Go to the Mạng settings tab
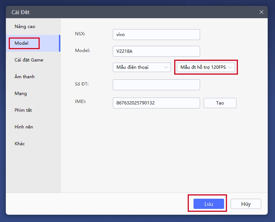This screenshot has height=222, width=275. tap(21, 94)
